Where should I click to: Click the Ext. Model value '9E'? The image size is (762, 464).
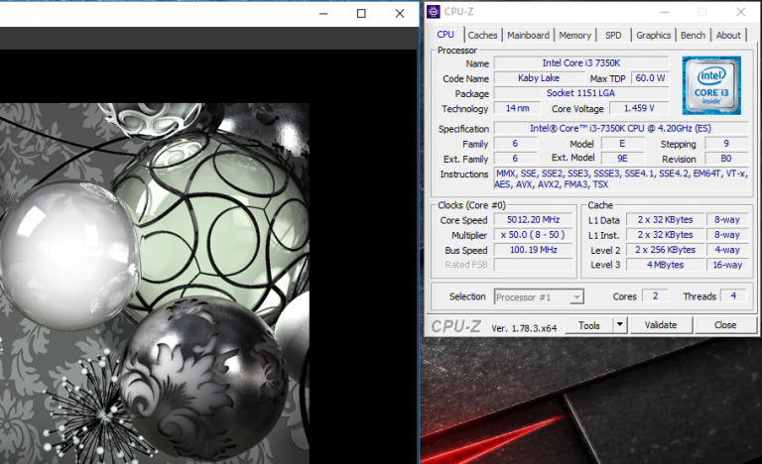pyautogui.click(x=622, y=159)
